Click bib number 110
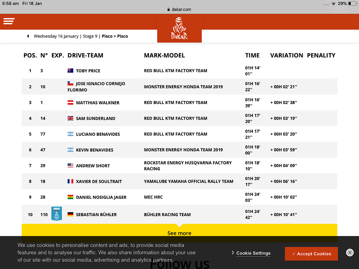This screenshot has width=359, height=269. coord(44,215)
